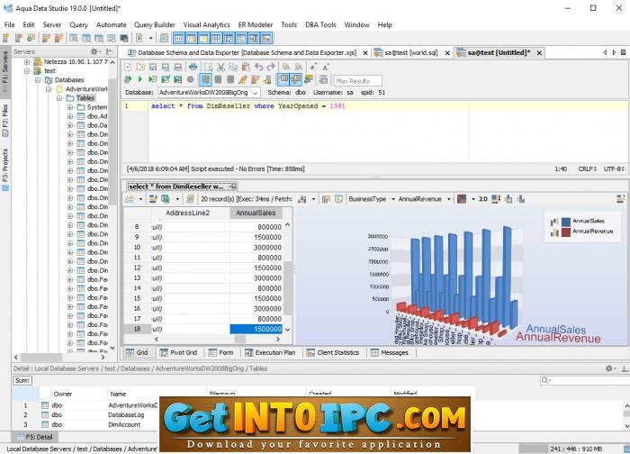The height and width of the screenshot is (454, 630).
Task: Click the pin icon on result tab
Action: tap(232, 186)
